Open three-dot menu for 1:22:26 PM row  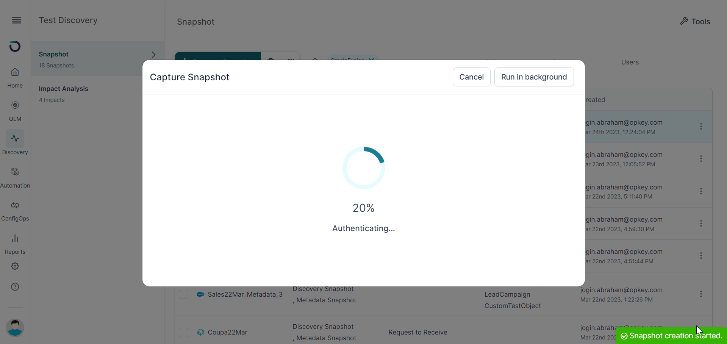[701, 294]
